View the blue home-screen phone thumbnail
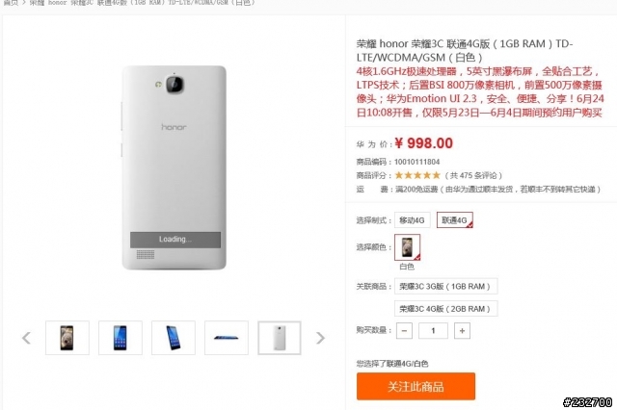Screen dimensions: 617x410 pyautogui.click(x=121, y=338)
